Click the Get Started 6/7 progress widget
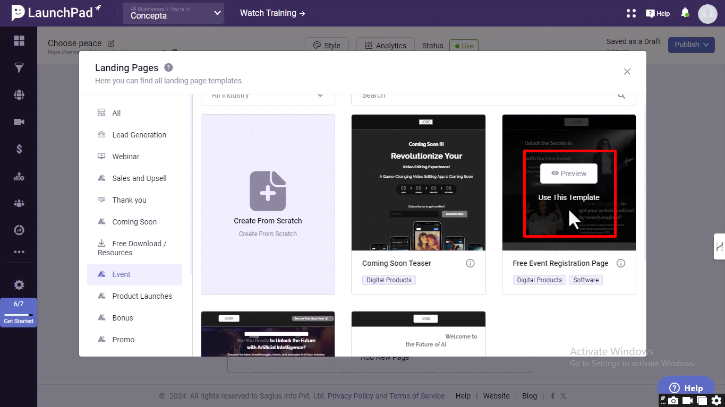The width and height of the screenshot is (725, 407). [x=19, y=312]
